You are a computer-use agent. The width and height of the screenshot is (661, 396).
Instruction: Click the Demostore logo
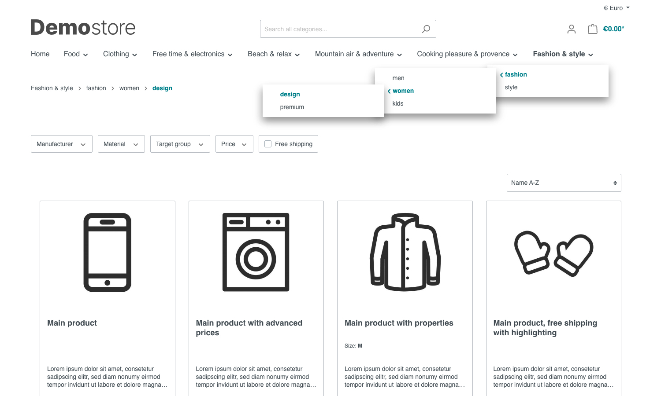coord(83,28)
